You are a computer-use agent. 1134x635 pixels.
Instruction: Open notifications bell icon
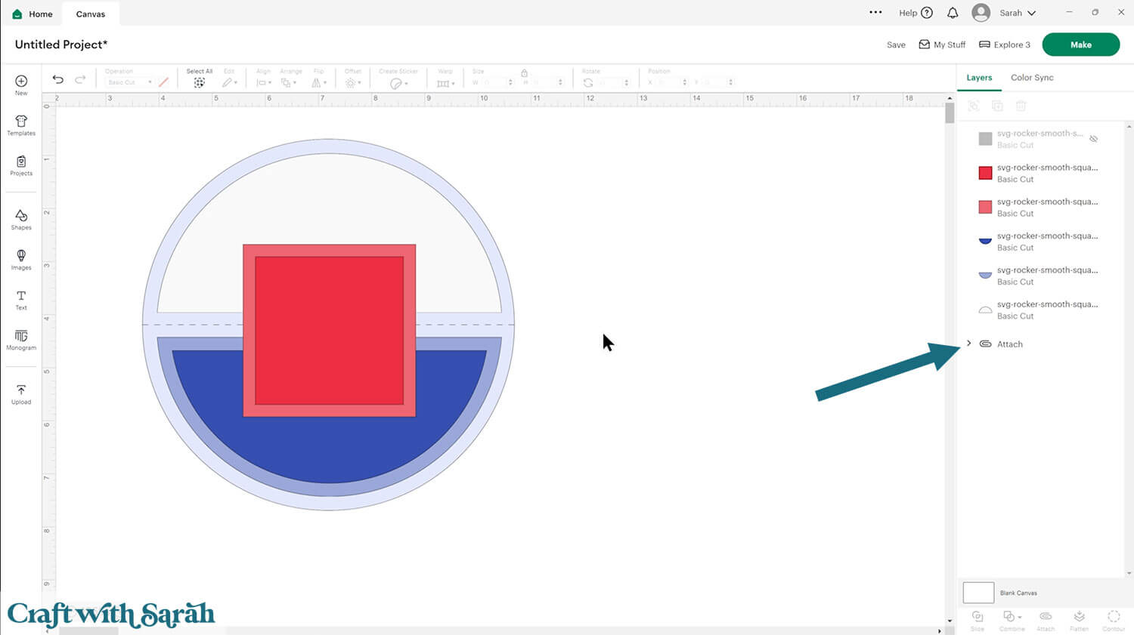953,13
